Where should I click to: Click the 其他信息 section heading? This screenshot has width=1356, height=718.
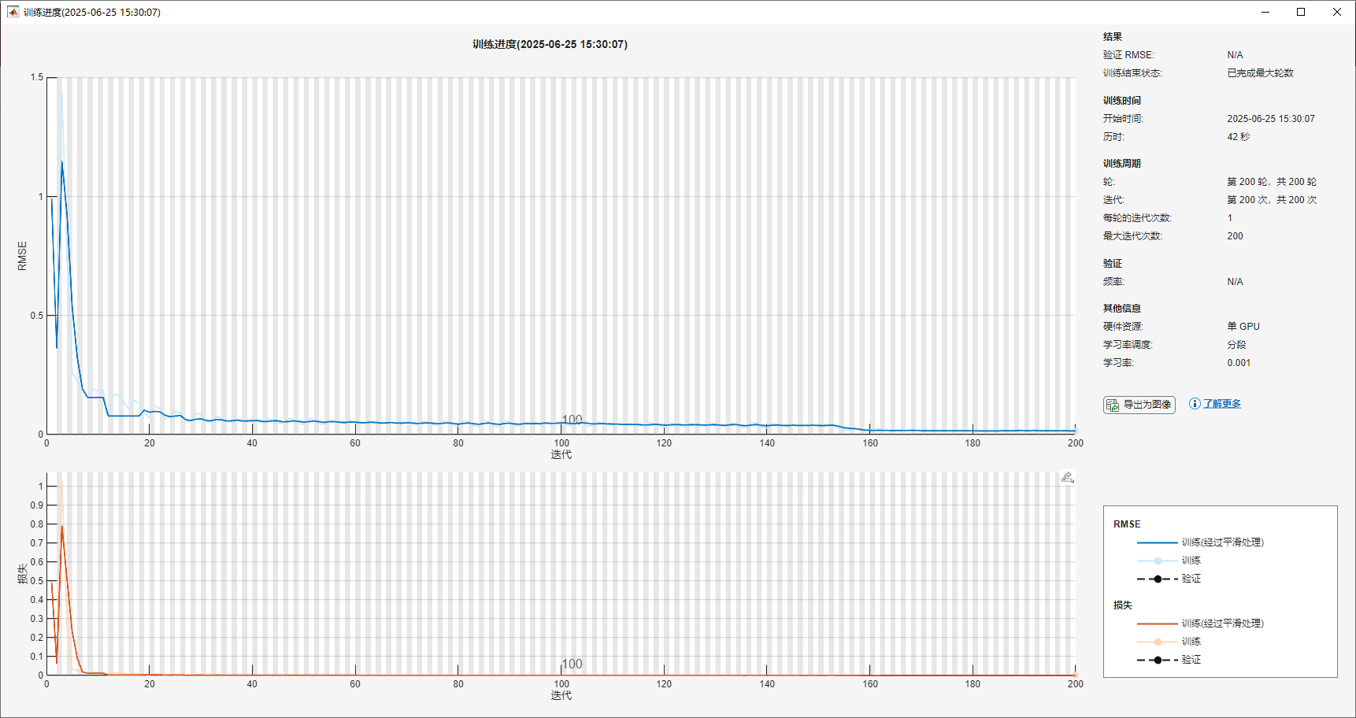tap(1122, 309)
